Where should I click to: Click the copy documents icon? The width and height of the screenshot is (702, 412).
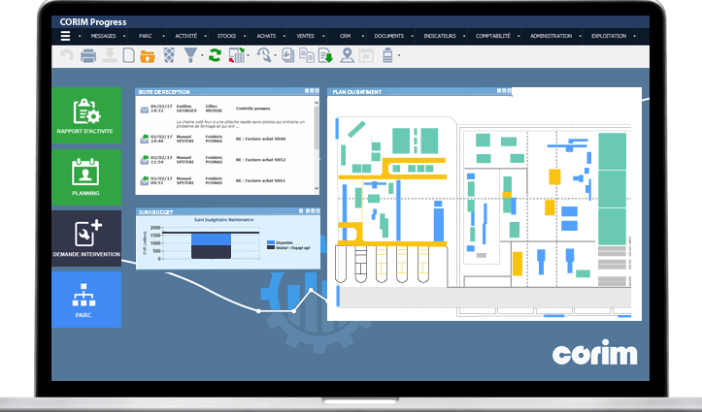click(x=307, y=55)
